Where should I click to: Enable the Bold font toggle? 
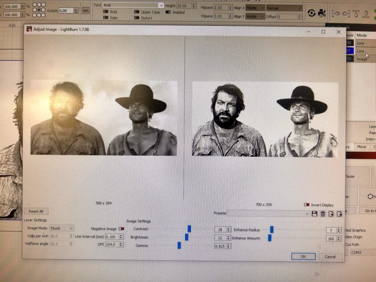(x=105, y=11)
